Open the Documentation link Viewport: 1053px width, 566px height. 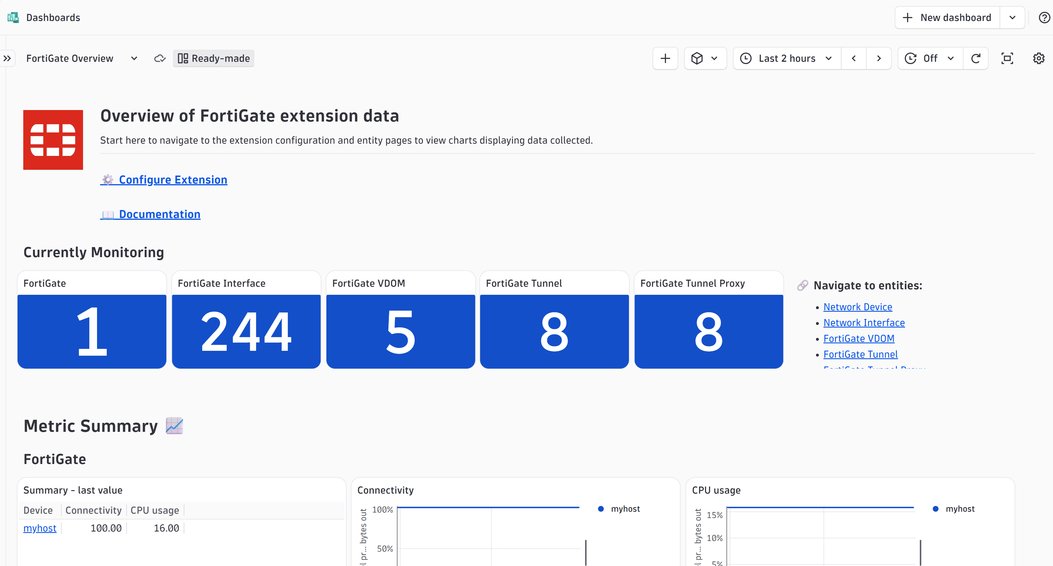151,214
